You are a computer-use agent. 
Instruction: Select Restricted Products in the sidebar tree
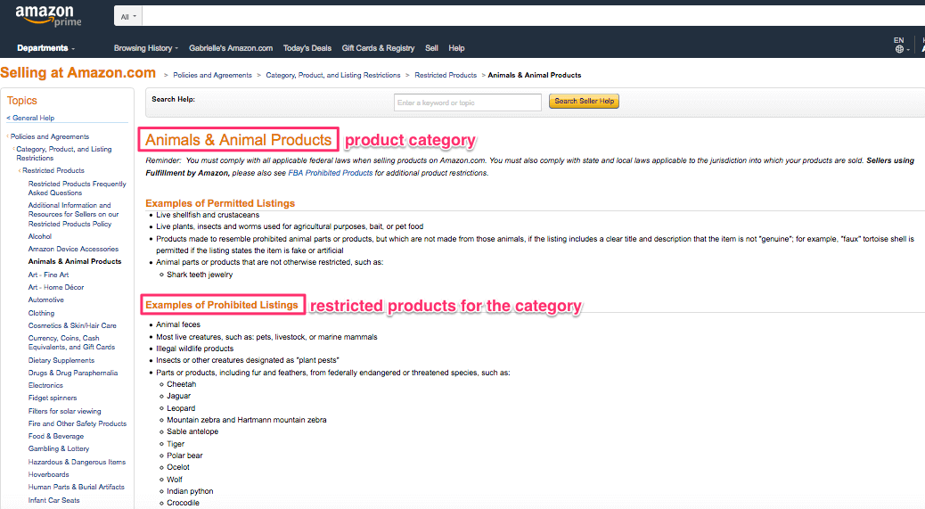pos(53,170)
